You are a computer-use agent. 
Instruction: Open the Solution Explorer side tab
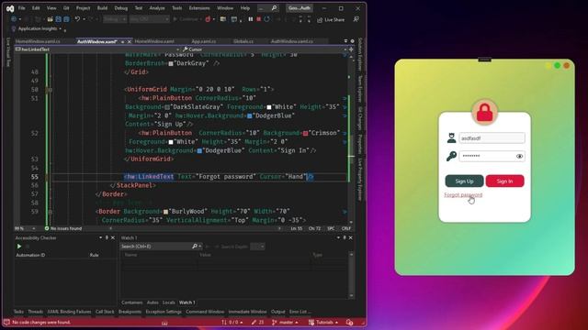point(360,54)
